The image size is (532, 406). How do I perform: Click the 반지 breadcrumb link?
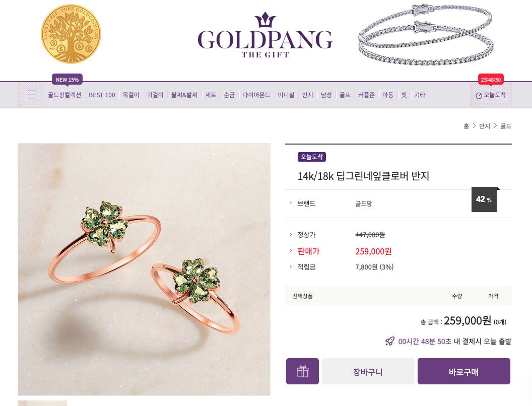pos(485,126)
